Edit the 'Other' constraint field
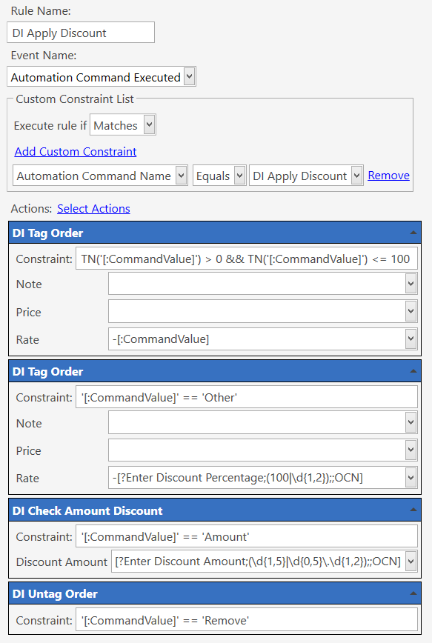Image resolution: width=432 pixels, height=643 pixels. click(x=247, y=397)
